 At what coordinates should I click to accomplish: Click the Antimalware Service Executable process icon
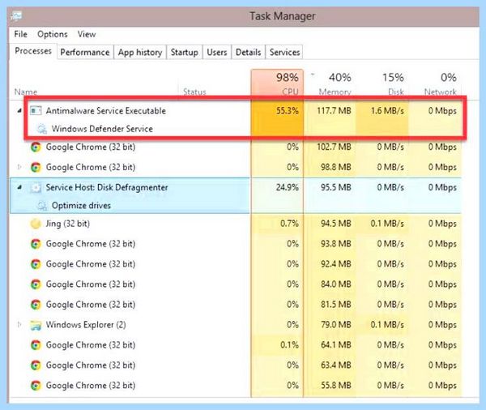tap(36, 111)
